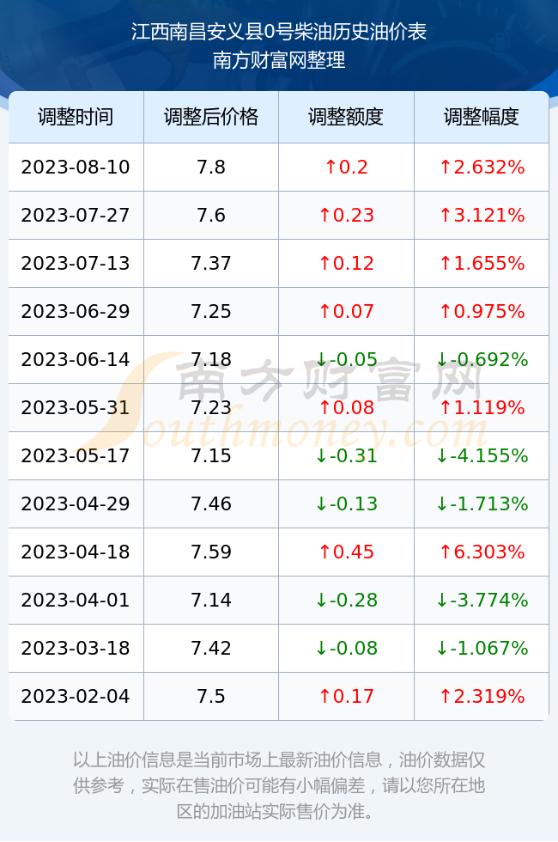Click the disclaimer text below the table
The height and width of the screenshot is (842, 558).
279,785
